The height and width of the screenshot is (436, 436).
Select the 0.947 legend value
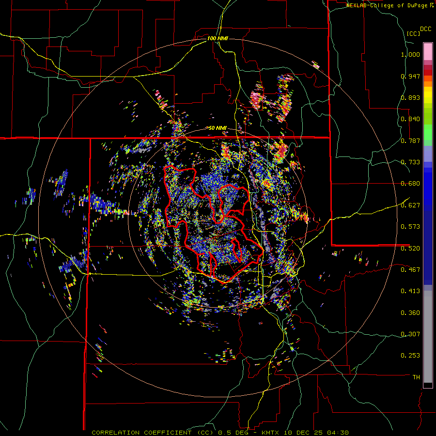[x=410, y=76]
